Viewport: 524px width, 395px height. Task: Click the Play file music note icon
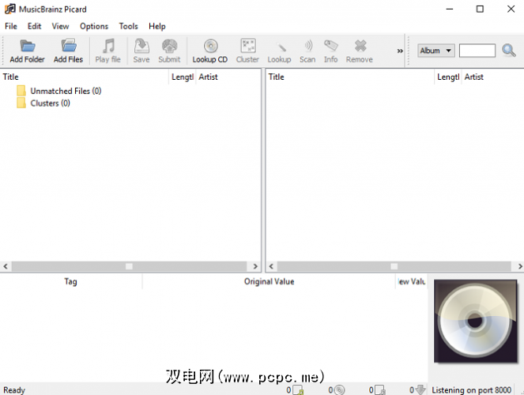click(108, 46)
